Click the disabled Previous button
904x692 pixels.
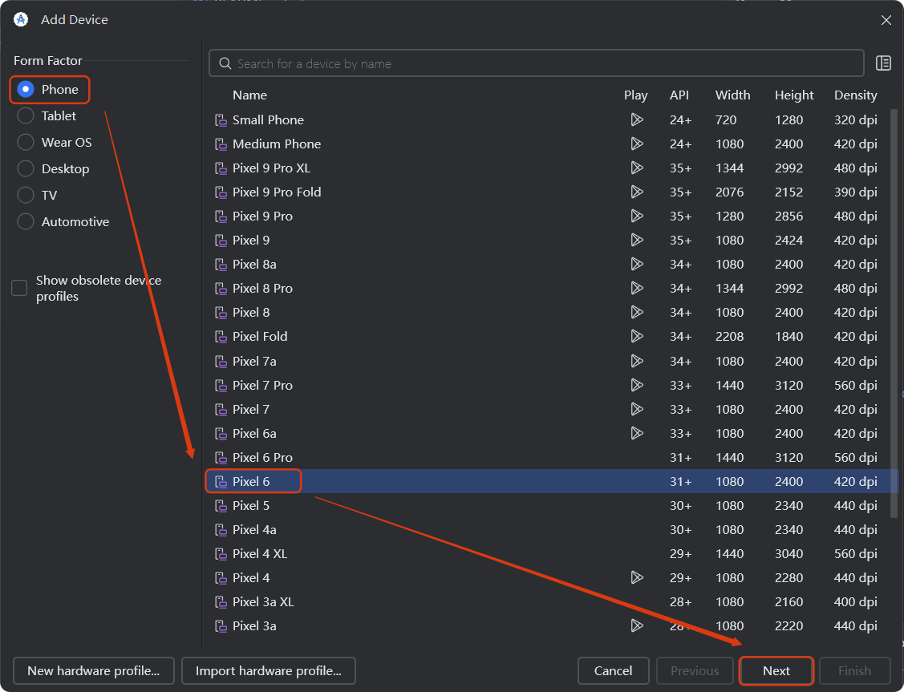(x=695, y=670)
